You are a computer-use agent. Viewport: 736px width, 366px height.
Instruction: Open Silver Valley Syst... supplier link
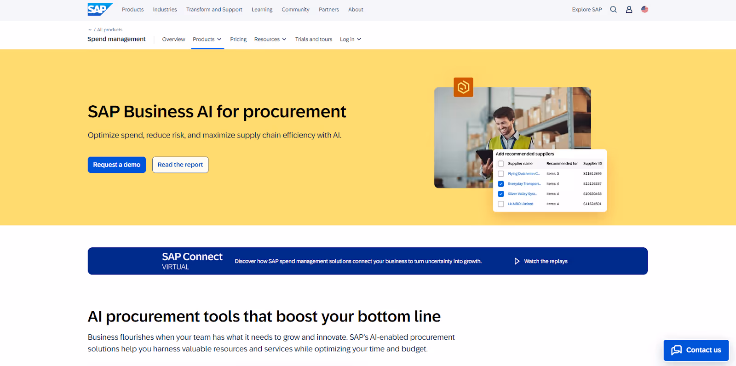point(522,194)
